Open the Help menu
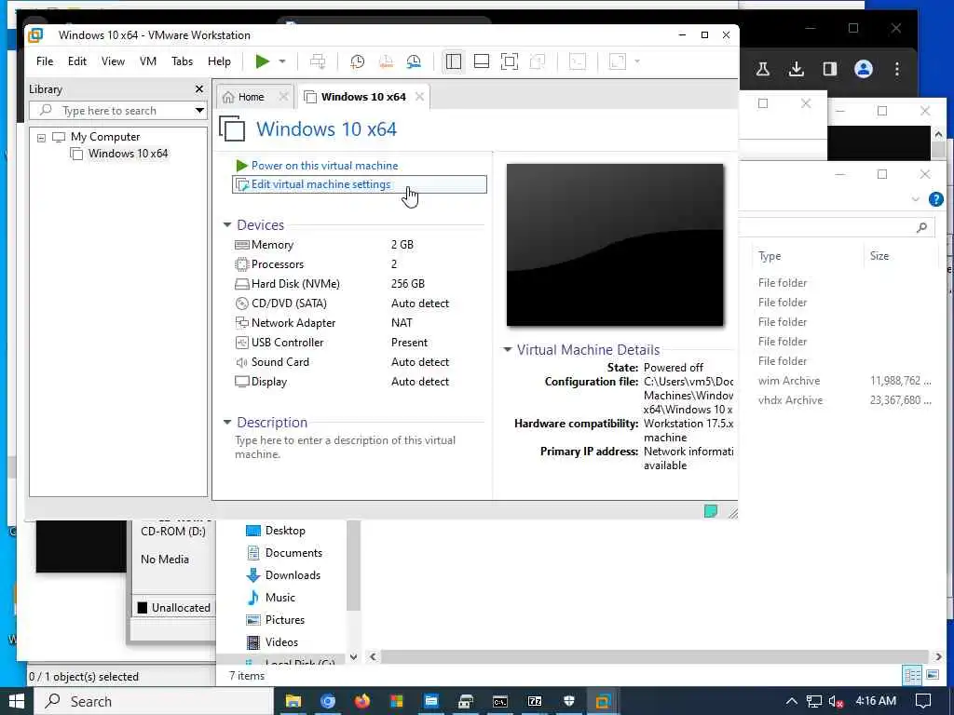The width and height of the screenshot is (954, 715). [219, 61]
